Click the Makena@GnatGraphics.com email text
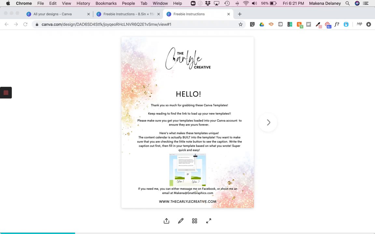This screenshot has height=234, width=375. 193,193
